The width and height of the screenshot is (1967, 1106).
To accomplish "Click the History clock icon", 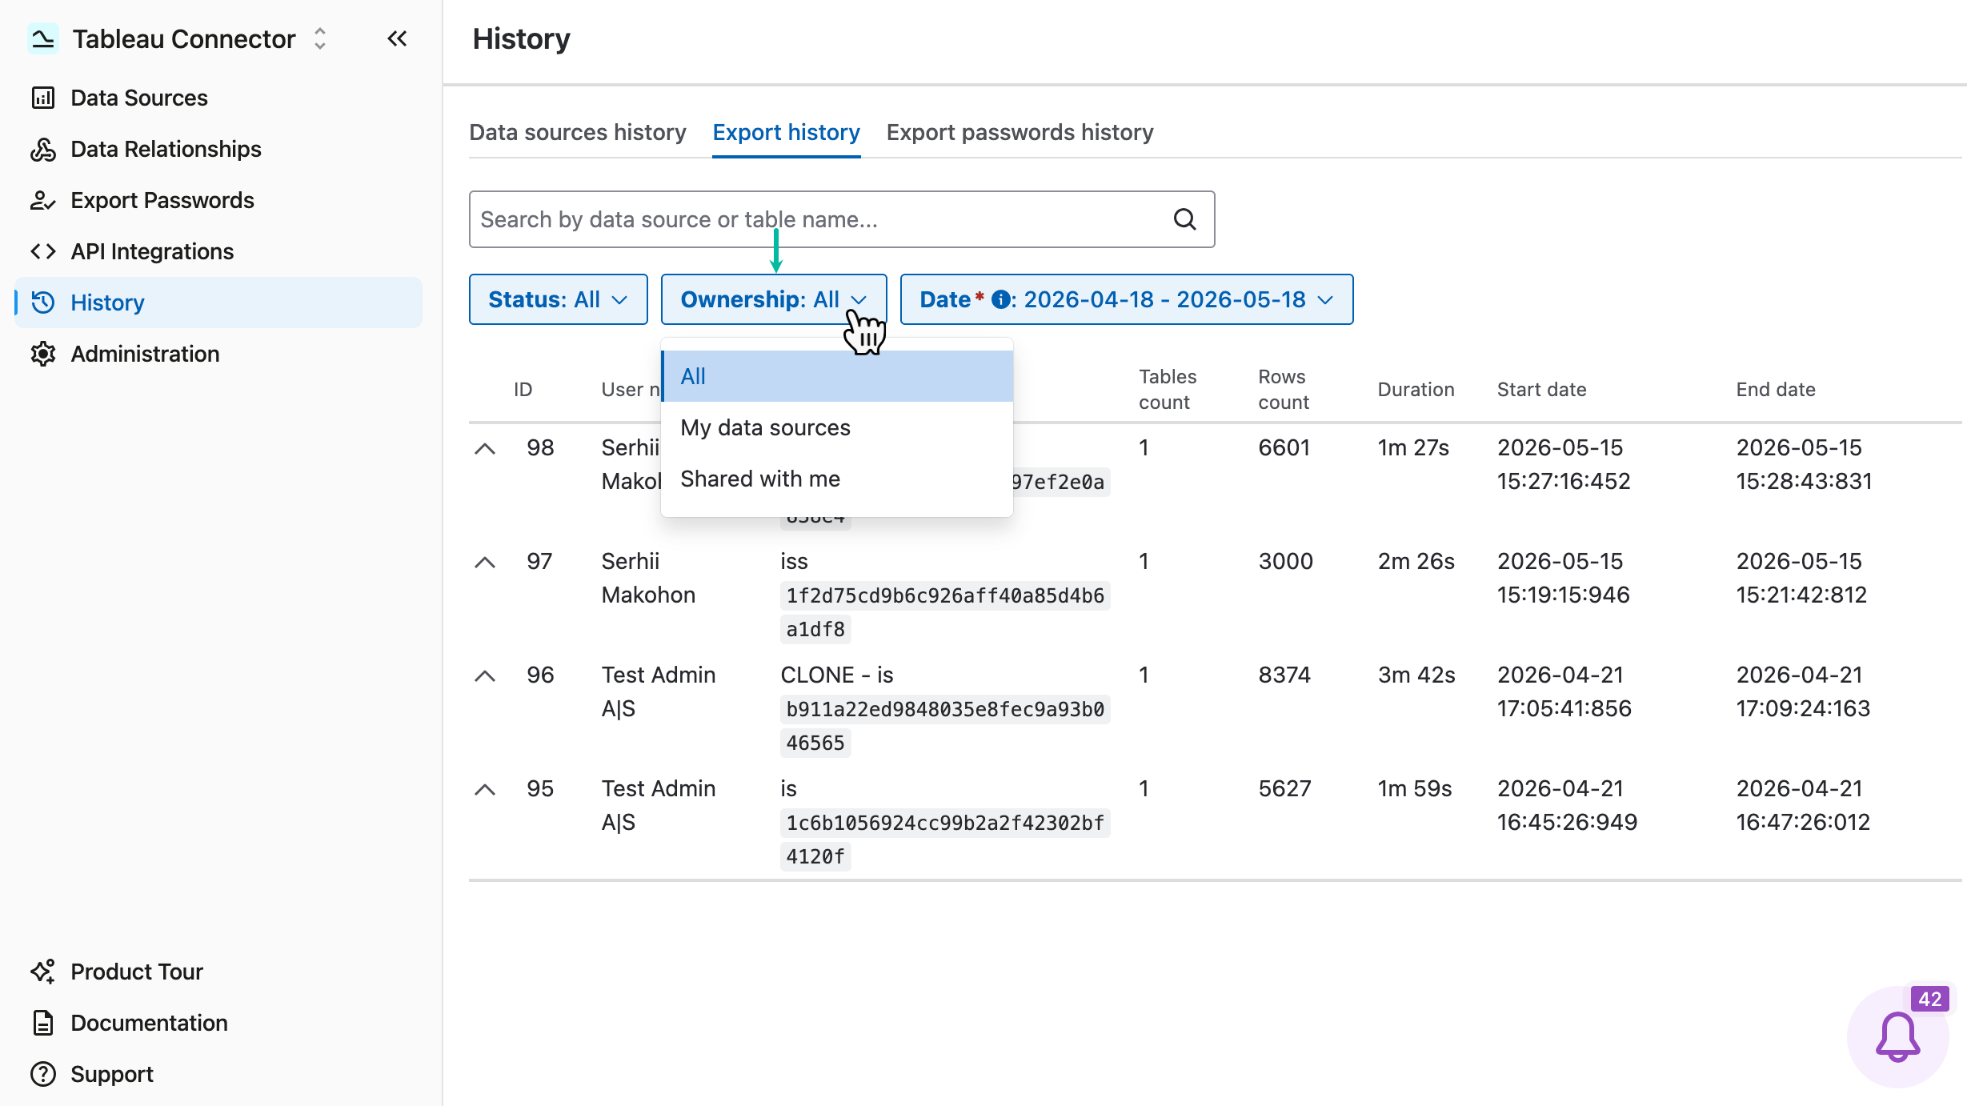I will 42,303.
